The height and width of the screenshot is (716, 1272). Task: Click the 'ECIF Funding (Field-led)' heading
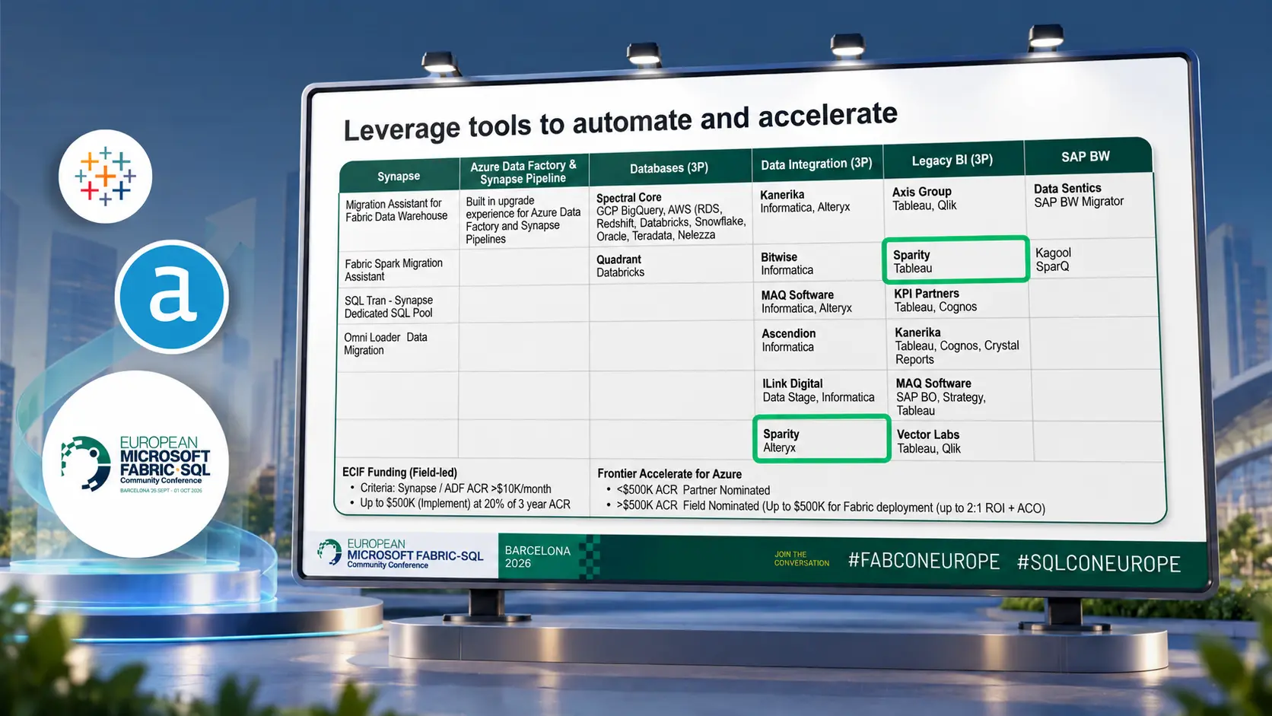[399, 473]
